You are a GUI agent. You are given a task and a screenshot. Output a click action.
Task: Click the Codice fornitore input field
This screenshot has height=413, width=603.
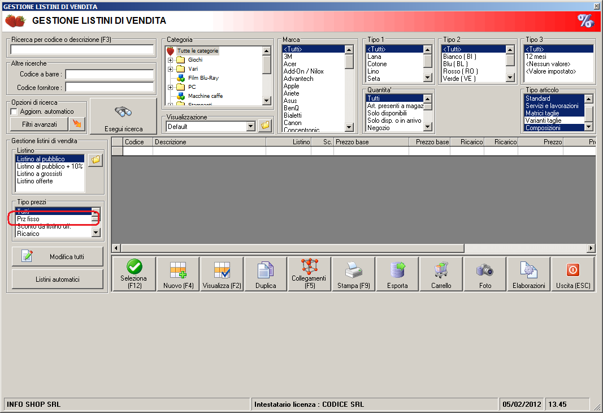tap(110, 87)
